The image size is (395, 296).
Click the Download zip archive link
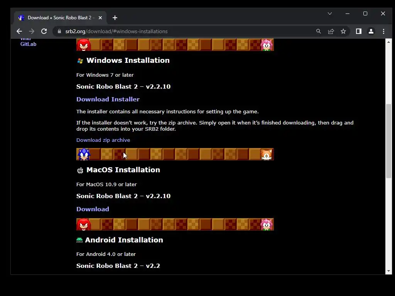pos(103,140)
